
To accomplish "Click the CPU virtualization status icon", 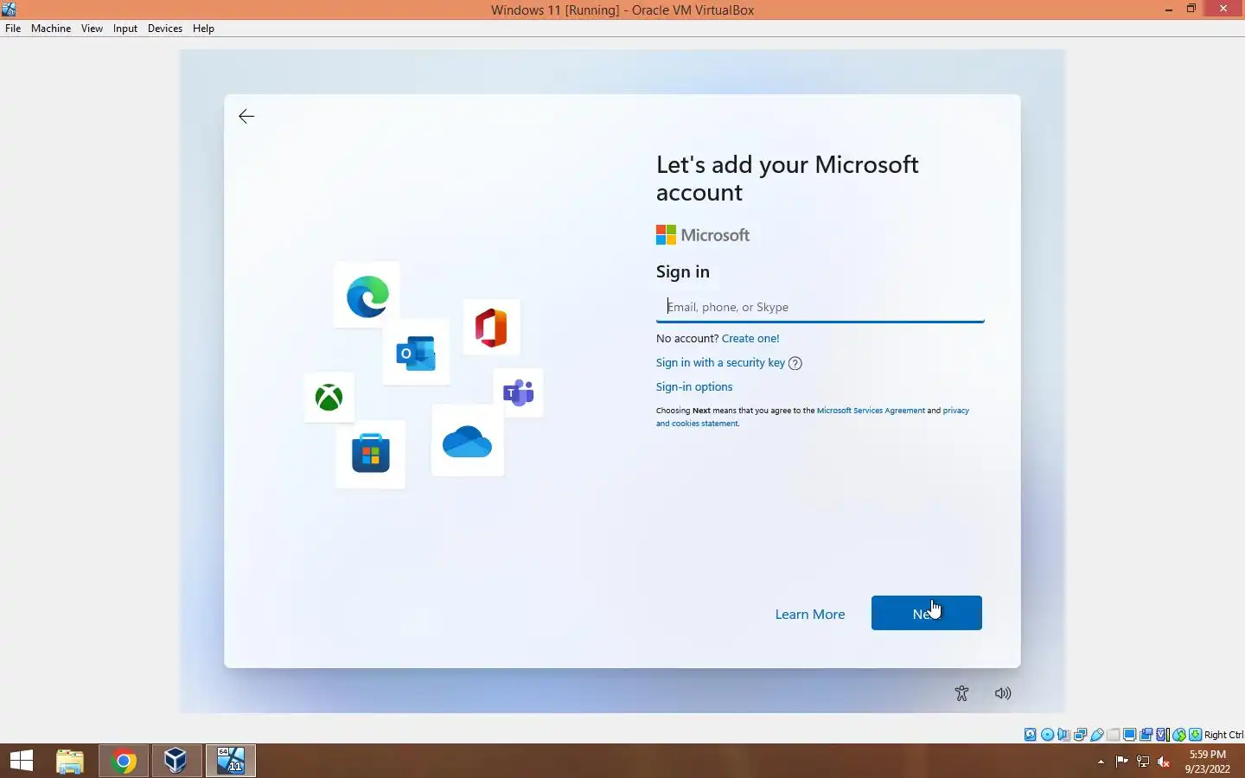I will tap(1163, 735).
